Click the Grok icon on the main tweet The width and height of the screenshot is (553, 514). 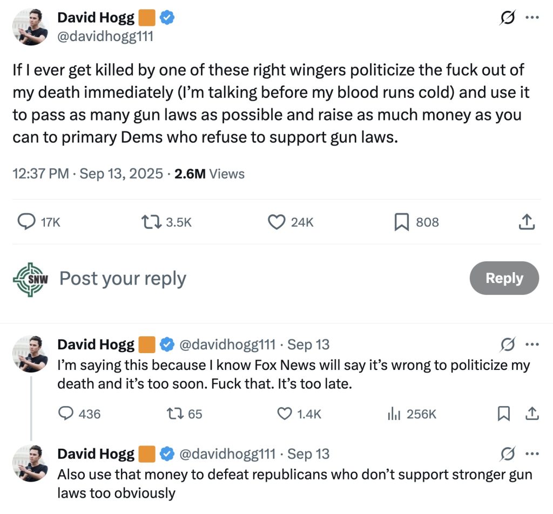pos(507,17)
